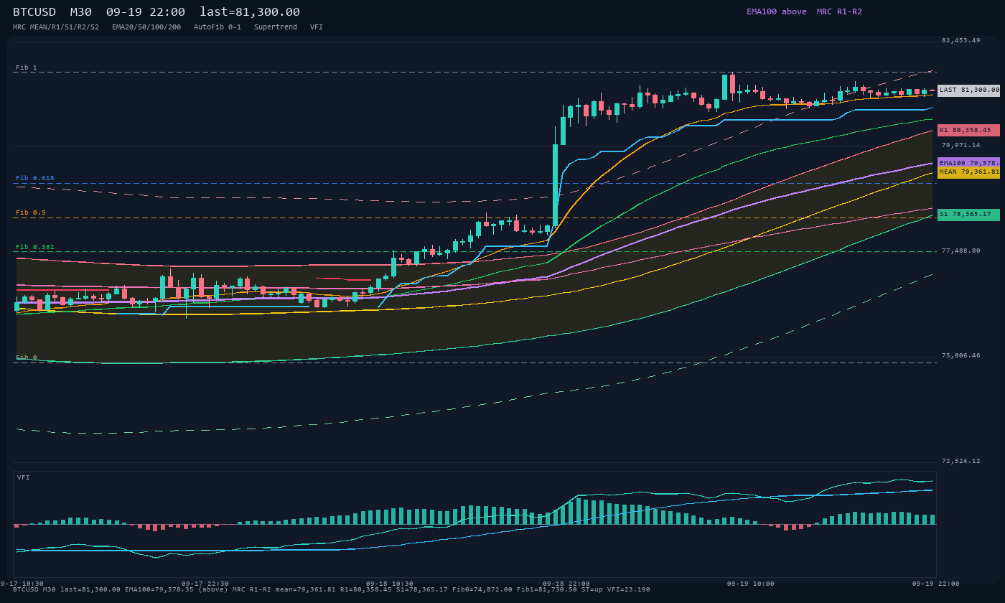Click the 09-19 22:00 timestamp in the chart title
The image size is (1005, 603).
(x=146, y=12)
